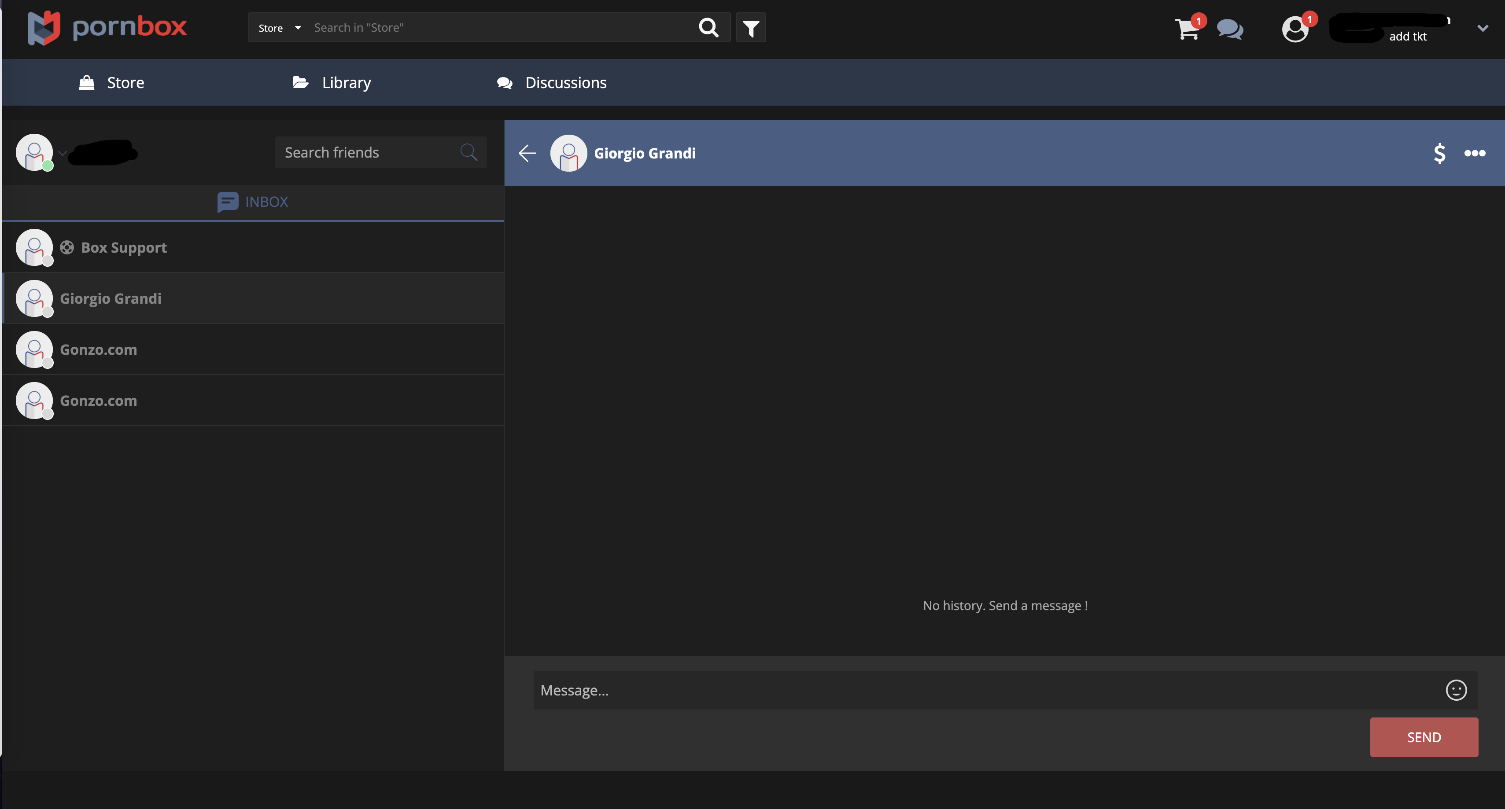
Task: Expand the Store search scope dropdown
Action: (279, 27)
